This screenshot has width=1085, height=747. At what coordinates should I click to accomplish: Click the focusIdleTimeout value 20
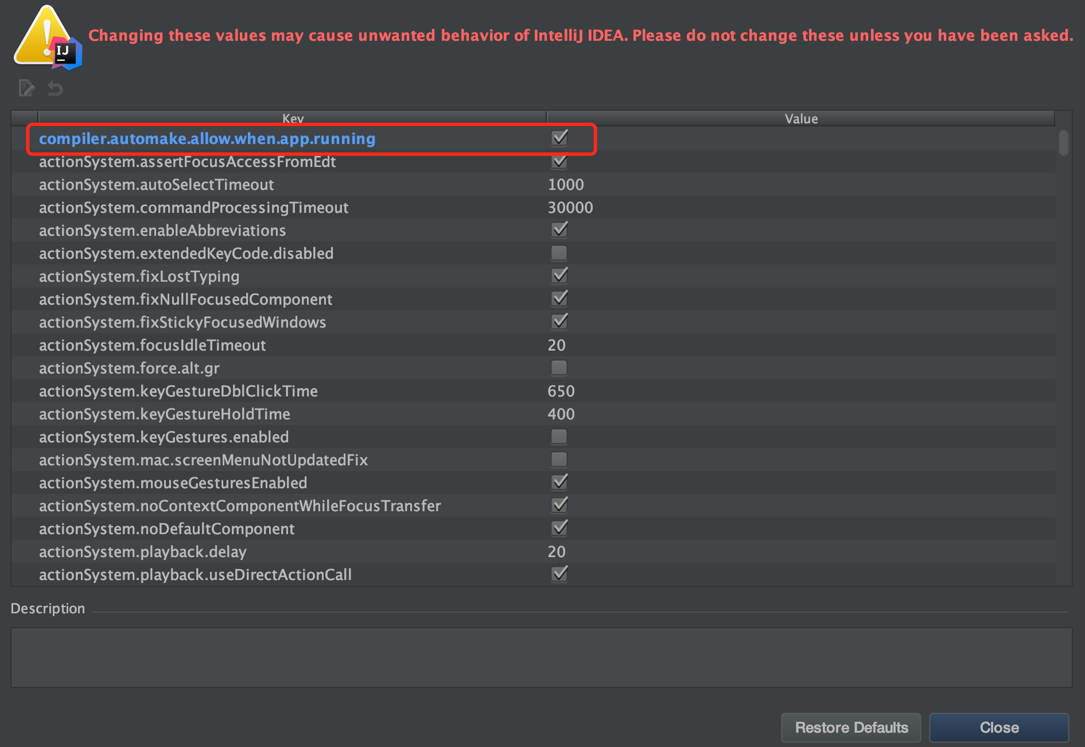tap(557, 345)
